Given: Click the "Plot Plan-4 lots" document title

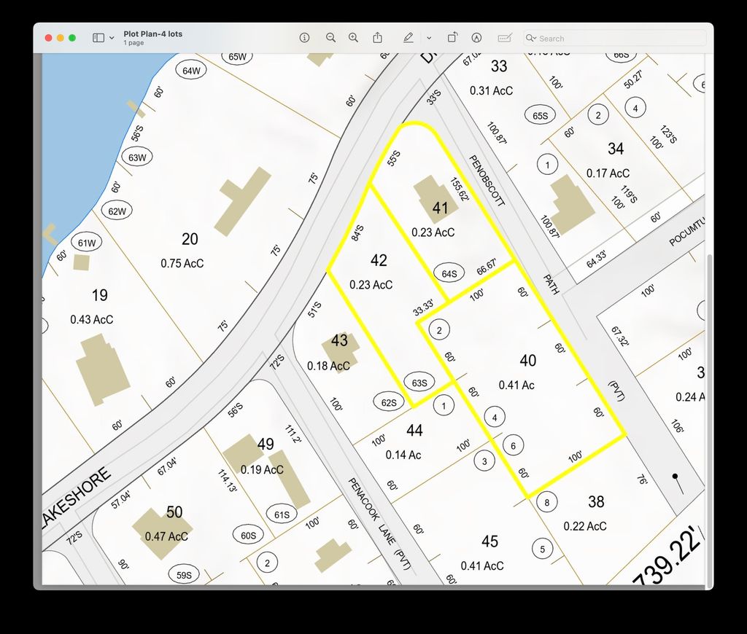Looking at the screenshot, I should 153,34.
